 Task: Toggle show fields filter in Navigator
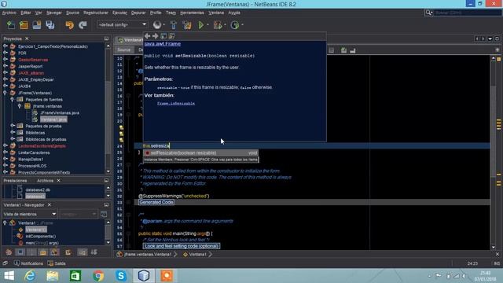(20, 252)
